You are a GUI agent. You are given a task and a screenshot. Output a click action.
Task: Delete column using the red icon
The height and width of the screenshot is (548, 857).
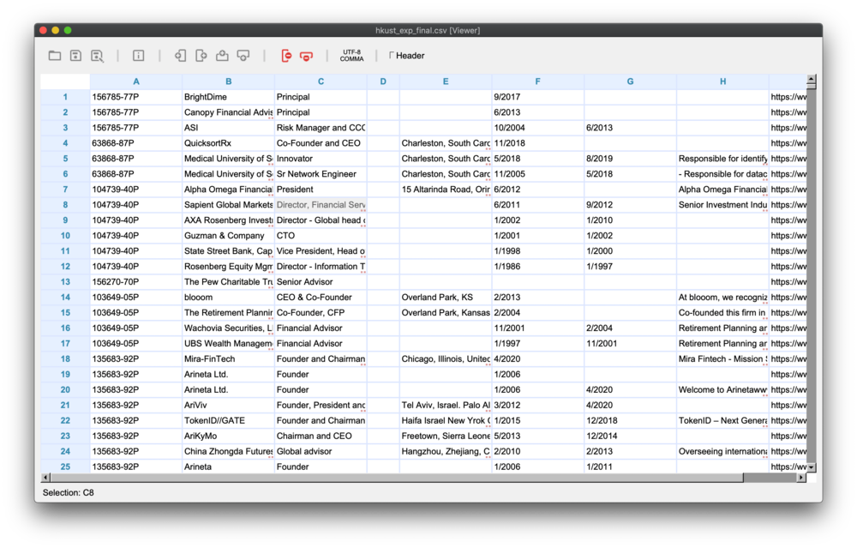pos(286,55)
